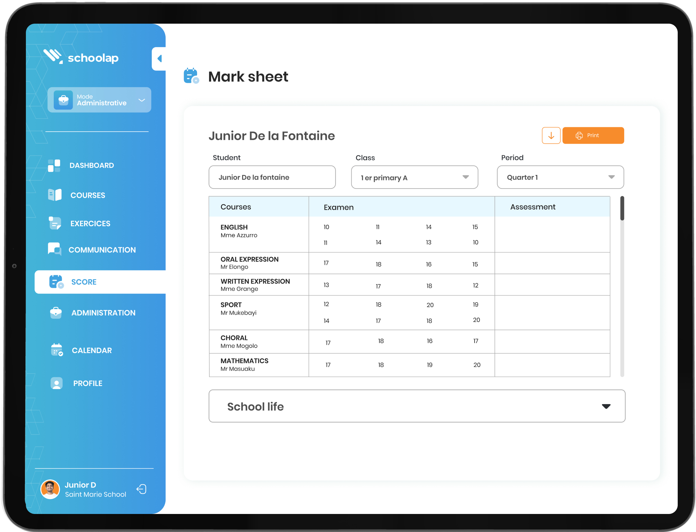Open the Period Quarter 1 dropdown
696x532 pixels.
[x=560, y=177]
